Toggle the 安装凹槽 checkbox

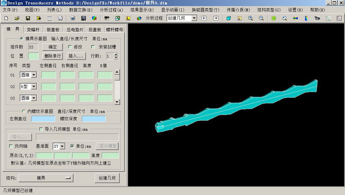click(93, 47)
